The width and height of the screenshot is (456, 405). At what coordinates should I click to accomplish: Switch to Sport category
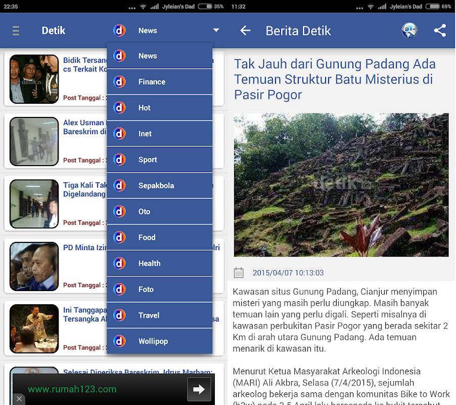pos(159,159)
